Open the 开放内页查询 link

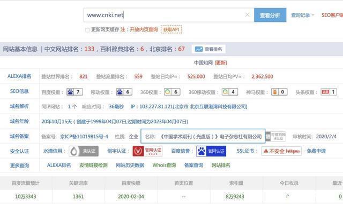[144, 29]
